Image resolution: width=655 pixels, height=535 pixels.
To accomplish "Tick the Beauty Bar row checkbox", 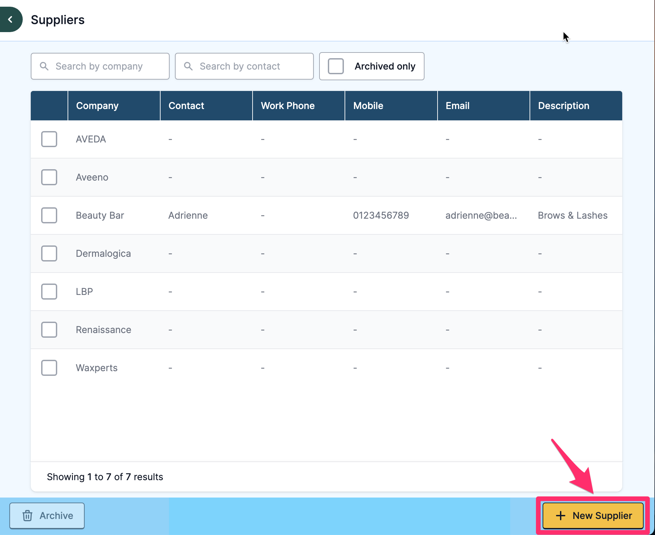I will click(x=49, y=215).
